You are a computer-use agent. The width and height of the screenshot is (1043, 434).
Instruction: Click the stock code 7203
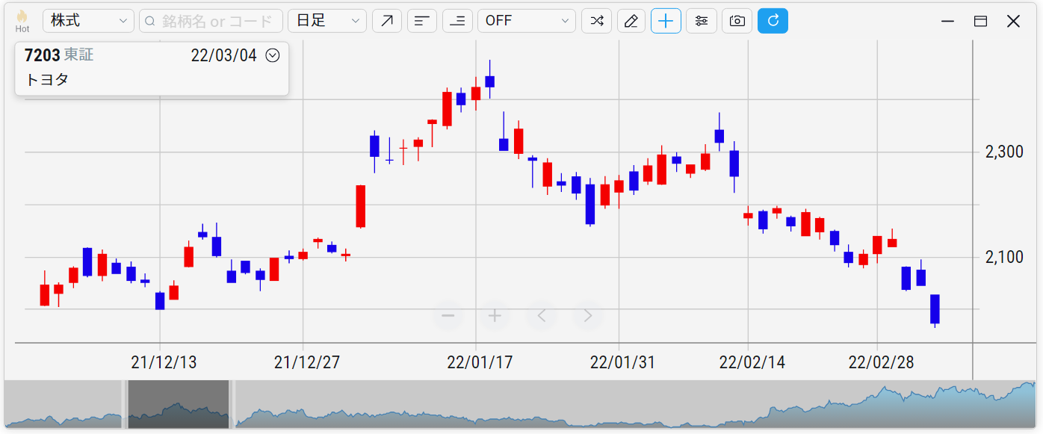(42, 55)
